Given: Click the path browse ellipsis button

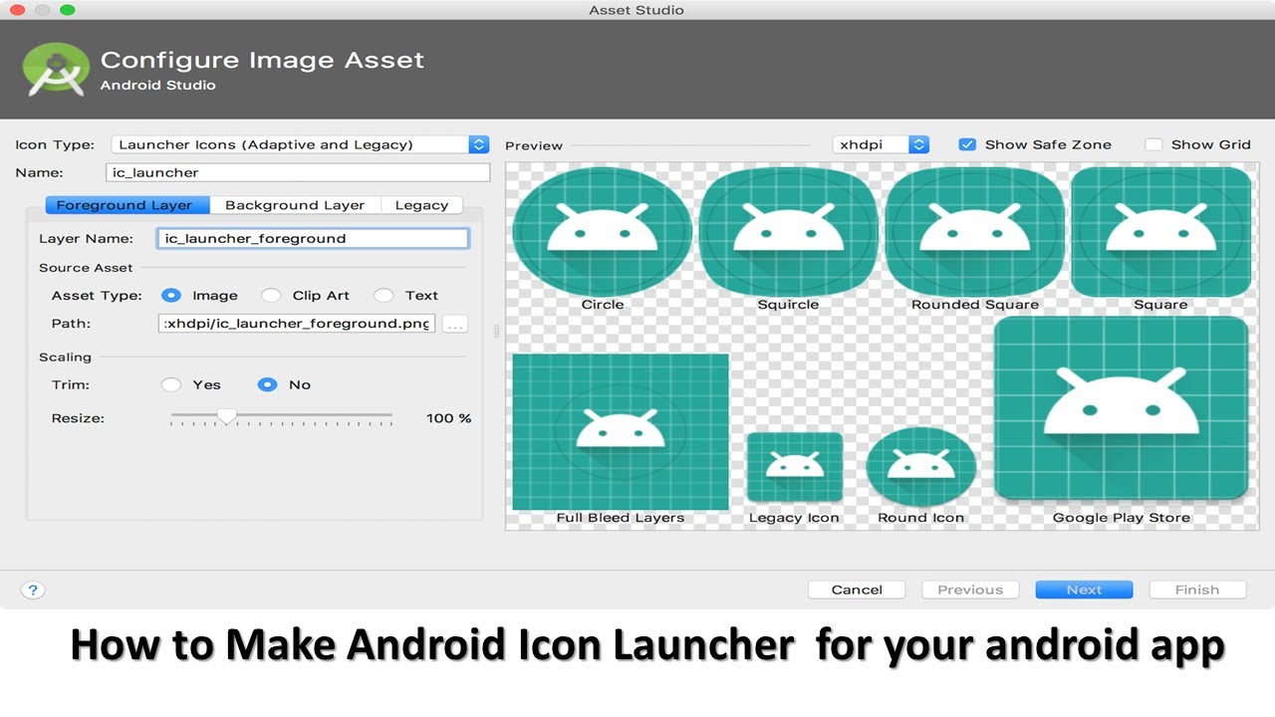Looking at the screenshot, I should tap(454, 324).
